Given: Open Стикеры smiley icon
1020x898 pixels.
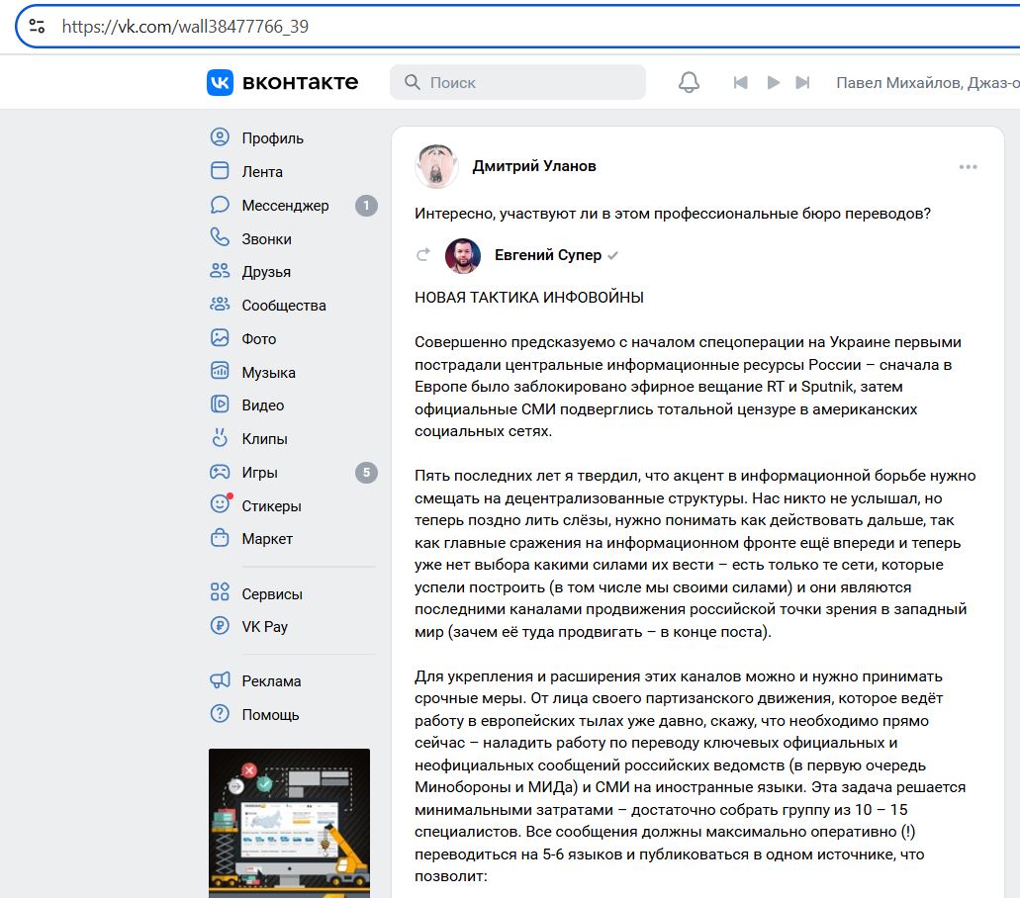Looking at the screenshot, I should [x=220, y=504].
